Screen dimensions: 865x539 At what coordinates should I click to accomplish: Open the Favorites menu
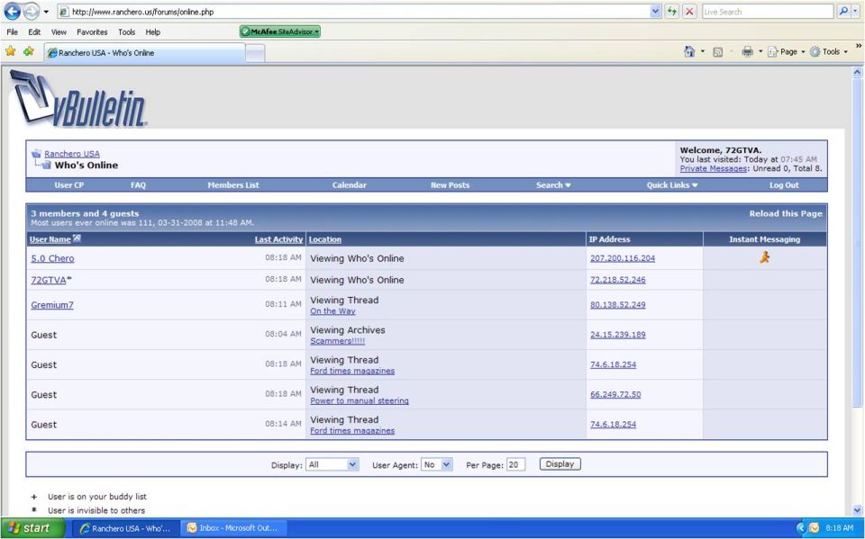click(92, 32)
